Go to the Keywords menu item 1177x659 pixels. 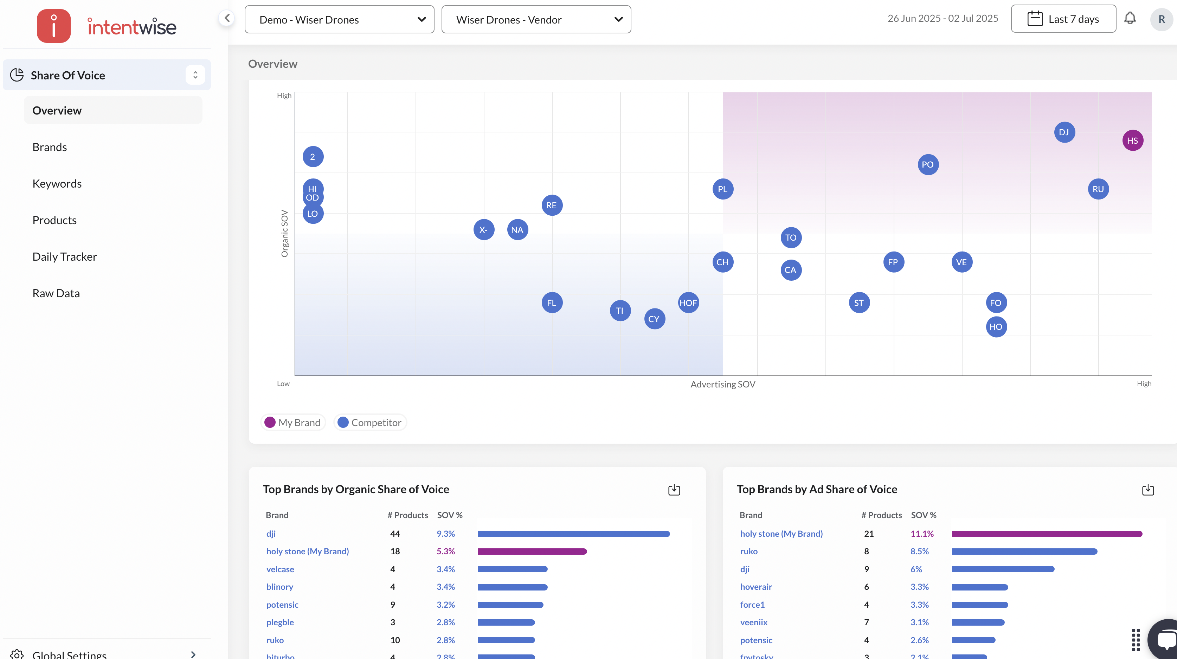pos(57,184)
